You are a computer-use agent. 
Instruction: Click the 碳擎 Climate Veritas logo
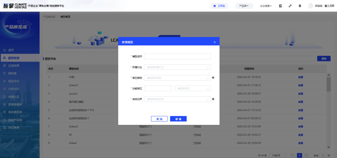15,6
